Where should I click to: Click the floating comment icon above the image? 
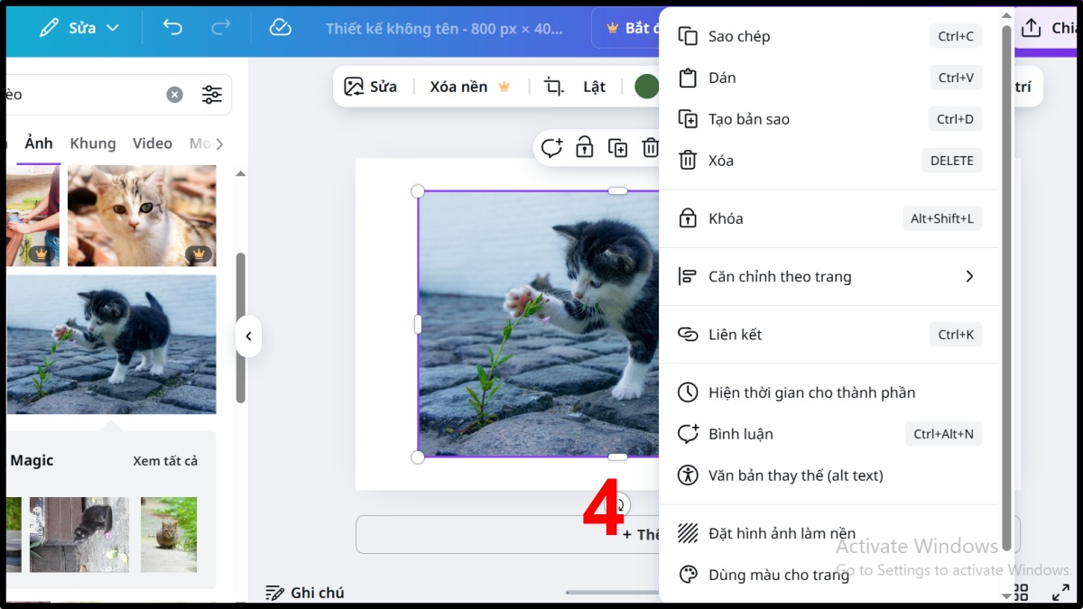pyautogui.click(x=551, y=147)
